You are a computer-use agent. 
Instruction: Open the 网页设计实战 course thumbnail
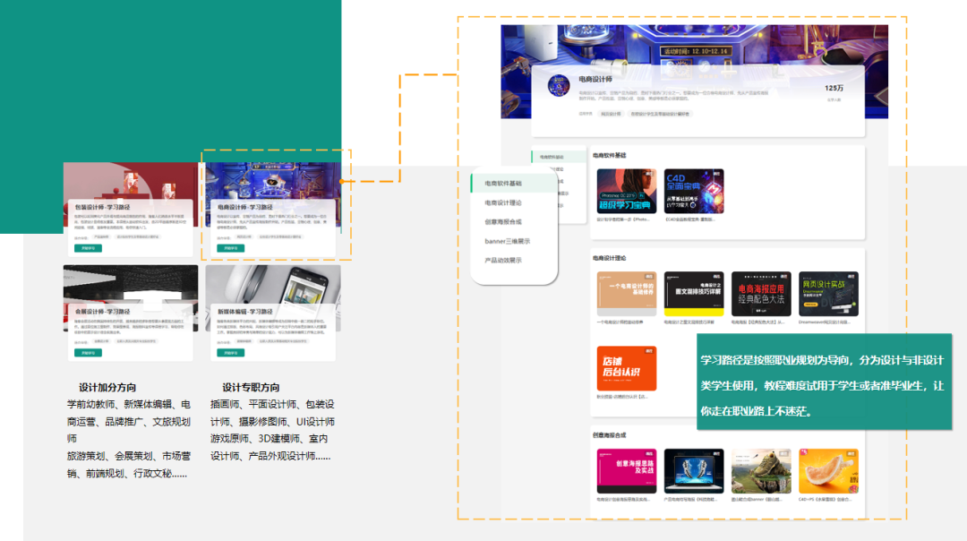[828, 294]
